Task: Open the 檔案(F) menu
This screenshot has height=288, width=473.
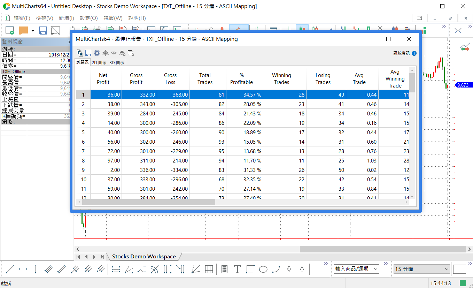Action: (22, 18)
